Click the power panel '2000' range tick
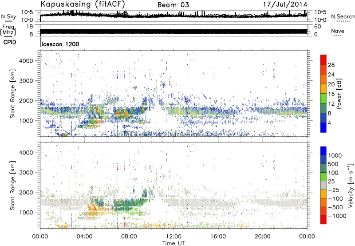355x246 pixels. [26, 100]
